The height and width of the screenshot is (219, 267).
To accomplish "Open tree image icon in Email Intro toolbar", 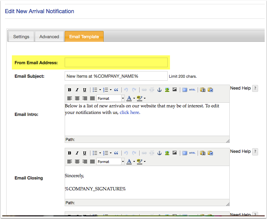I will pos(167,90).
